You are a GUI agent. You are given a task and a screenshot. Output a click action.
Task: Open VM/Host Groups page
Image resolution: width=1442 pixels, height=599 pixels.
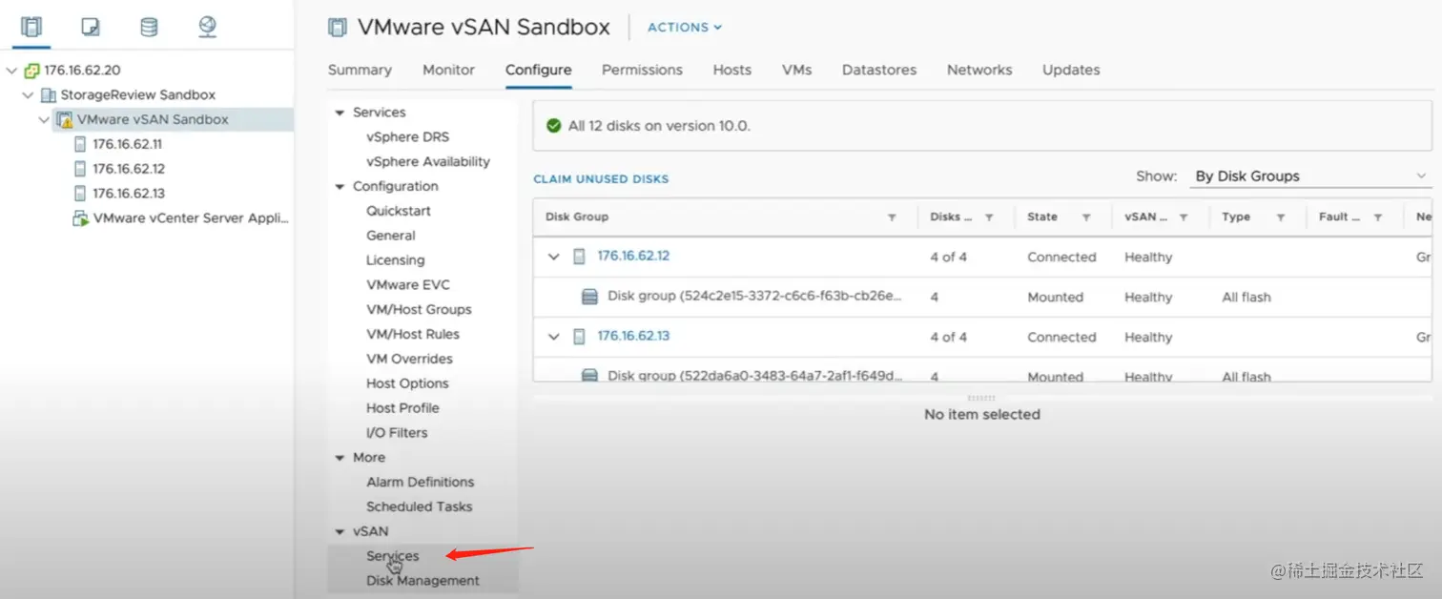pyautogui.click(x=419, y=310)
